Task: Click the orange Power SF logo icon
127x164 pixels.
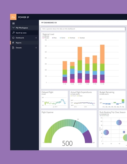Action: point(13,17)
